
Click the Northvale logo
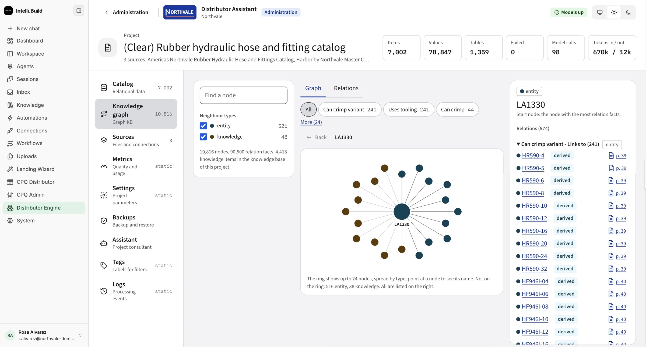coord(180,12)
